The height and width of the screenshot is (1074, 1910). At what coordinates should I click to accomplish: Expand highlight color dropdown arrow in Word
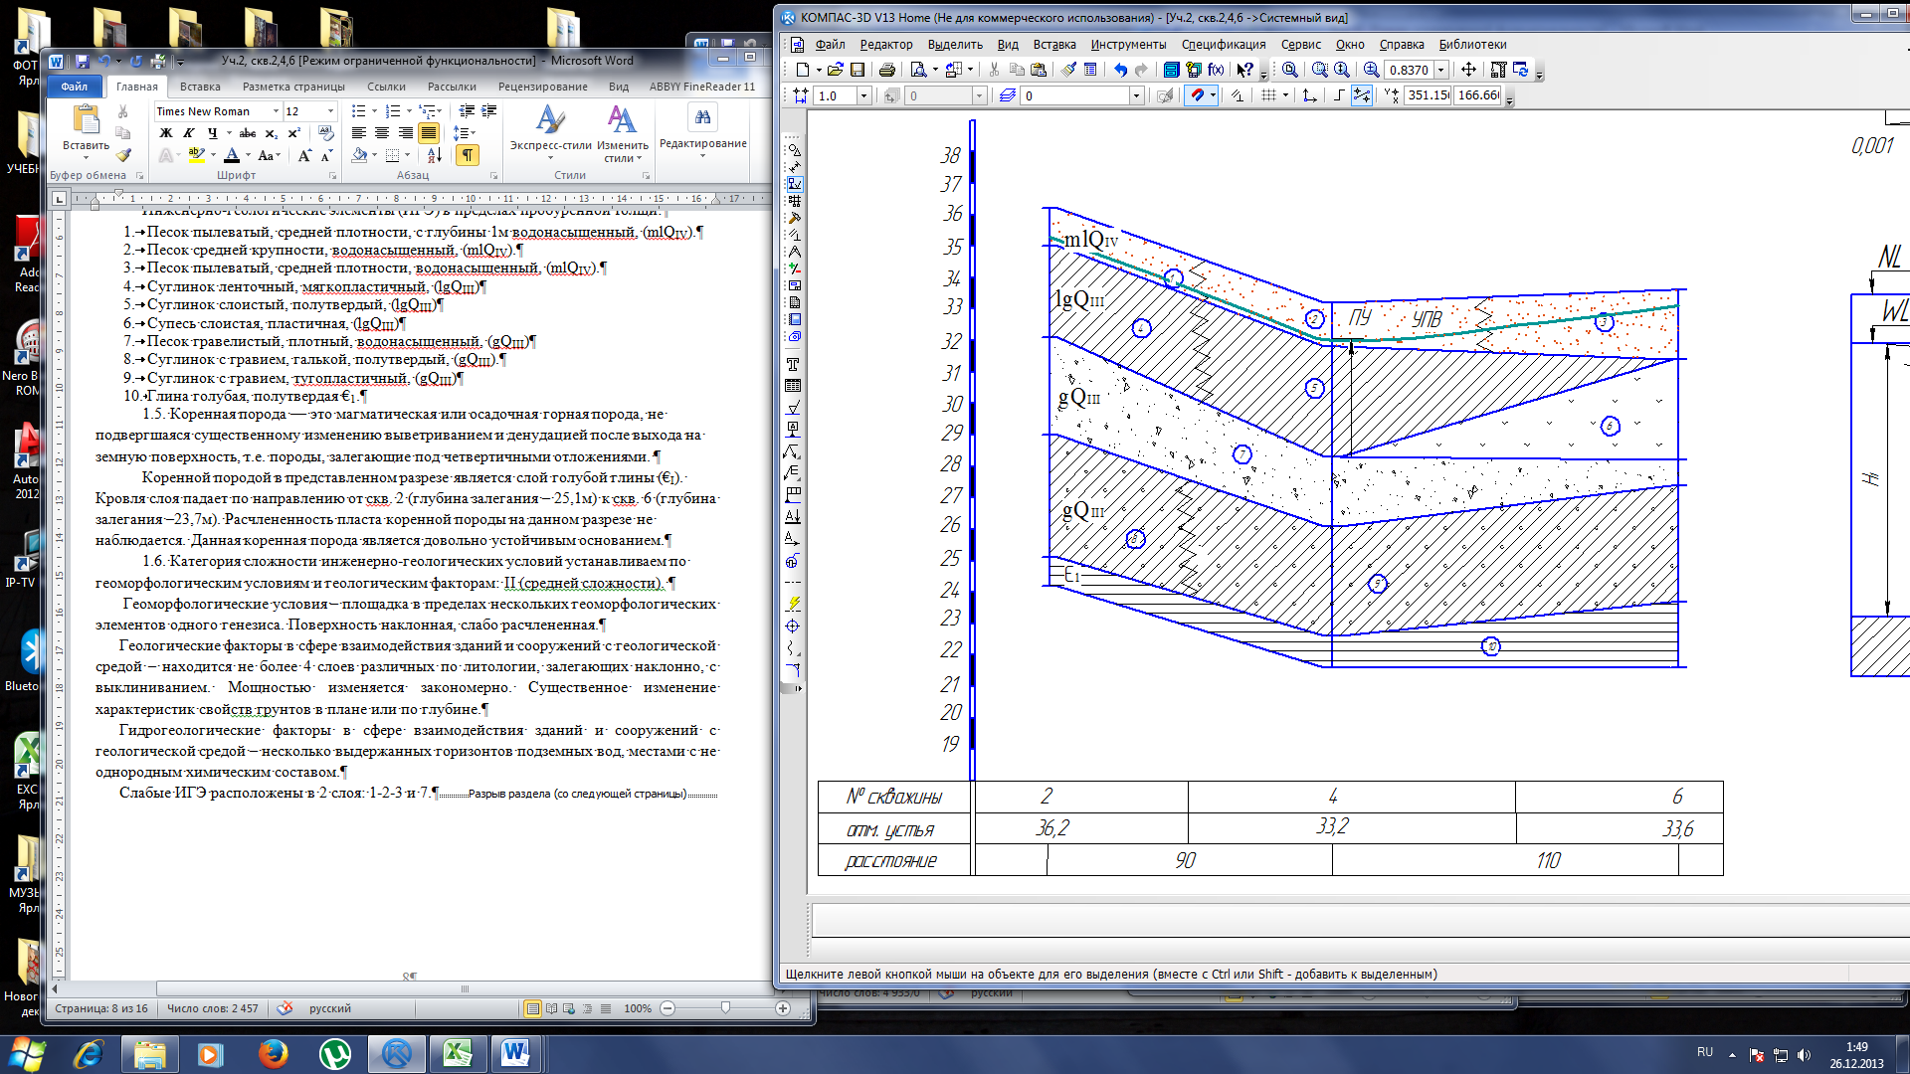pyautogui.click(x=213, y=155)
